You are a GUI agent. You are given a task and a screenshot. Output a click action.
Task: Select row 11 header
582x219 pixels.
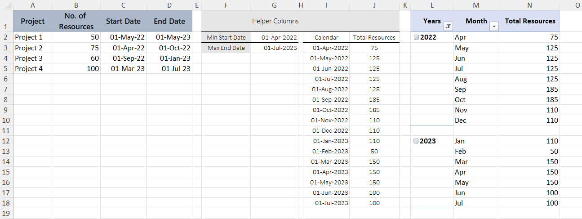coord(6,131)
